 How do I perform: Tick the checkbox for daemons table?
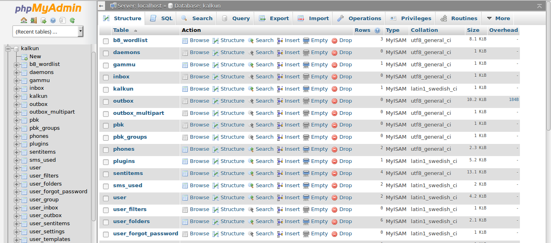(106, 53)
